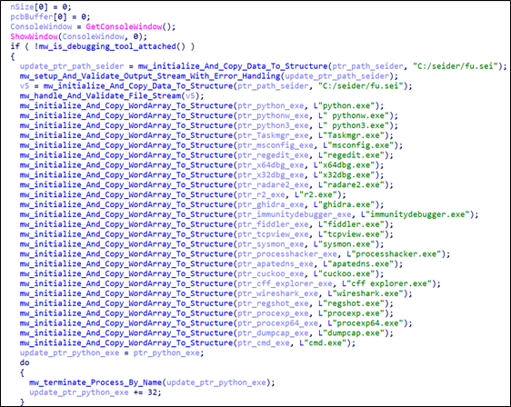511x407 pixels.
Task: Select the ptr_wireshark_exe variable
Action: [277, 293]
